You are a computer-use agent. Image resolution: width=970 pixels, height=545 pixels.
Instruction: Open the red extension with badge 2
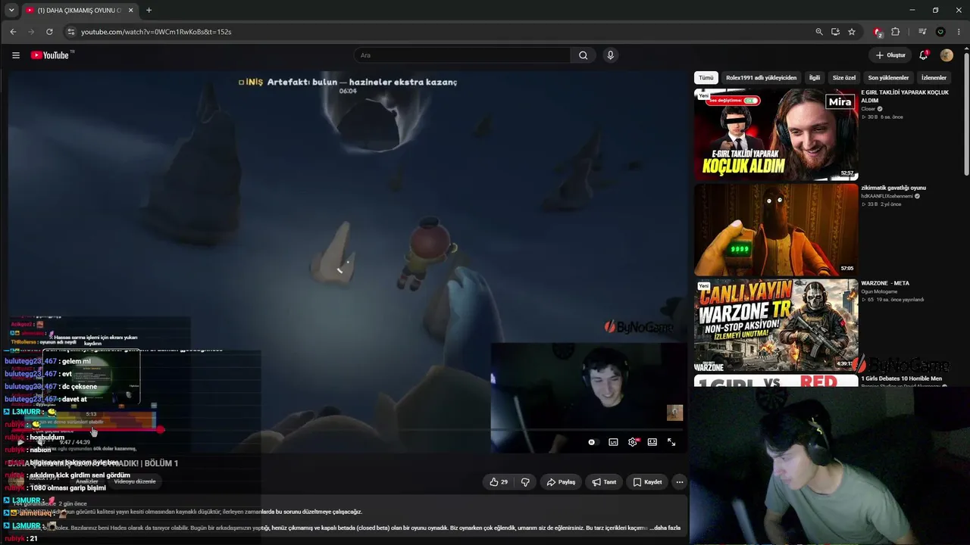click(x=878, y=32)
